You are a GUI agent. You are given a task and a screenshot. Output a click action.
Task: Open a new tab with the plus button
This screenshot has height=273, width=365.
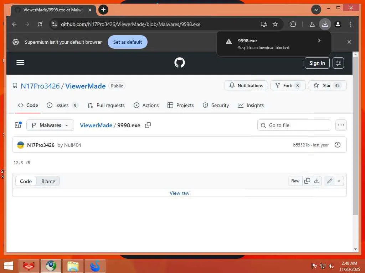click(103, 10)
